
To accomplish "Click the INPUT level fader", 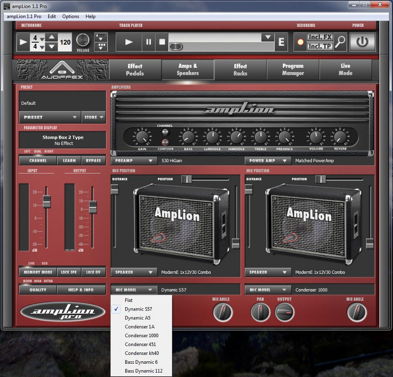I will [47, 201].
